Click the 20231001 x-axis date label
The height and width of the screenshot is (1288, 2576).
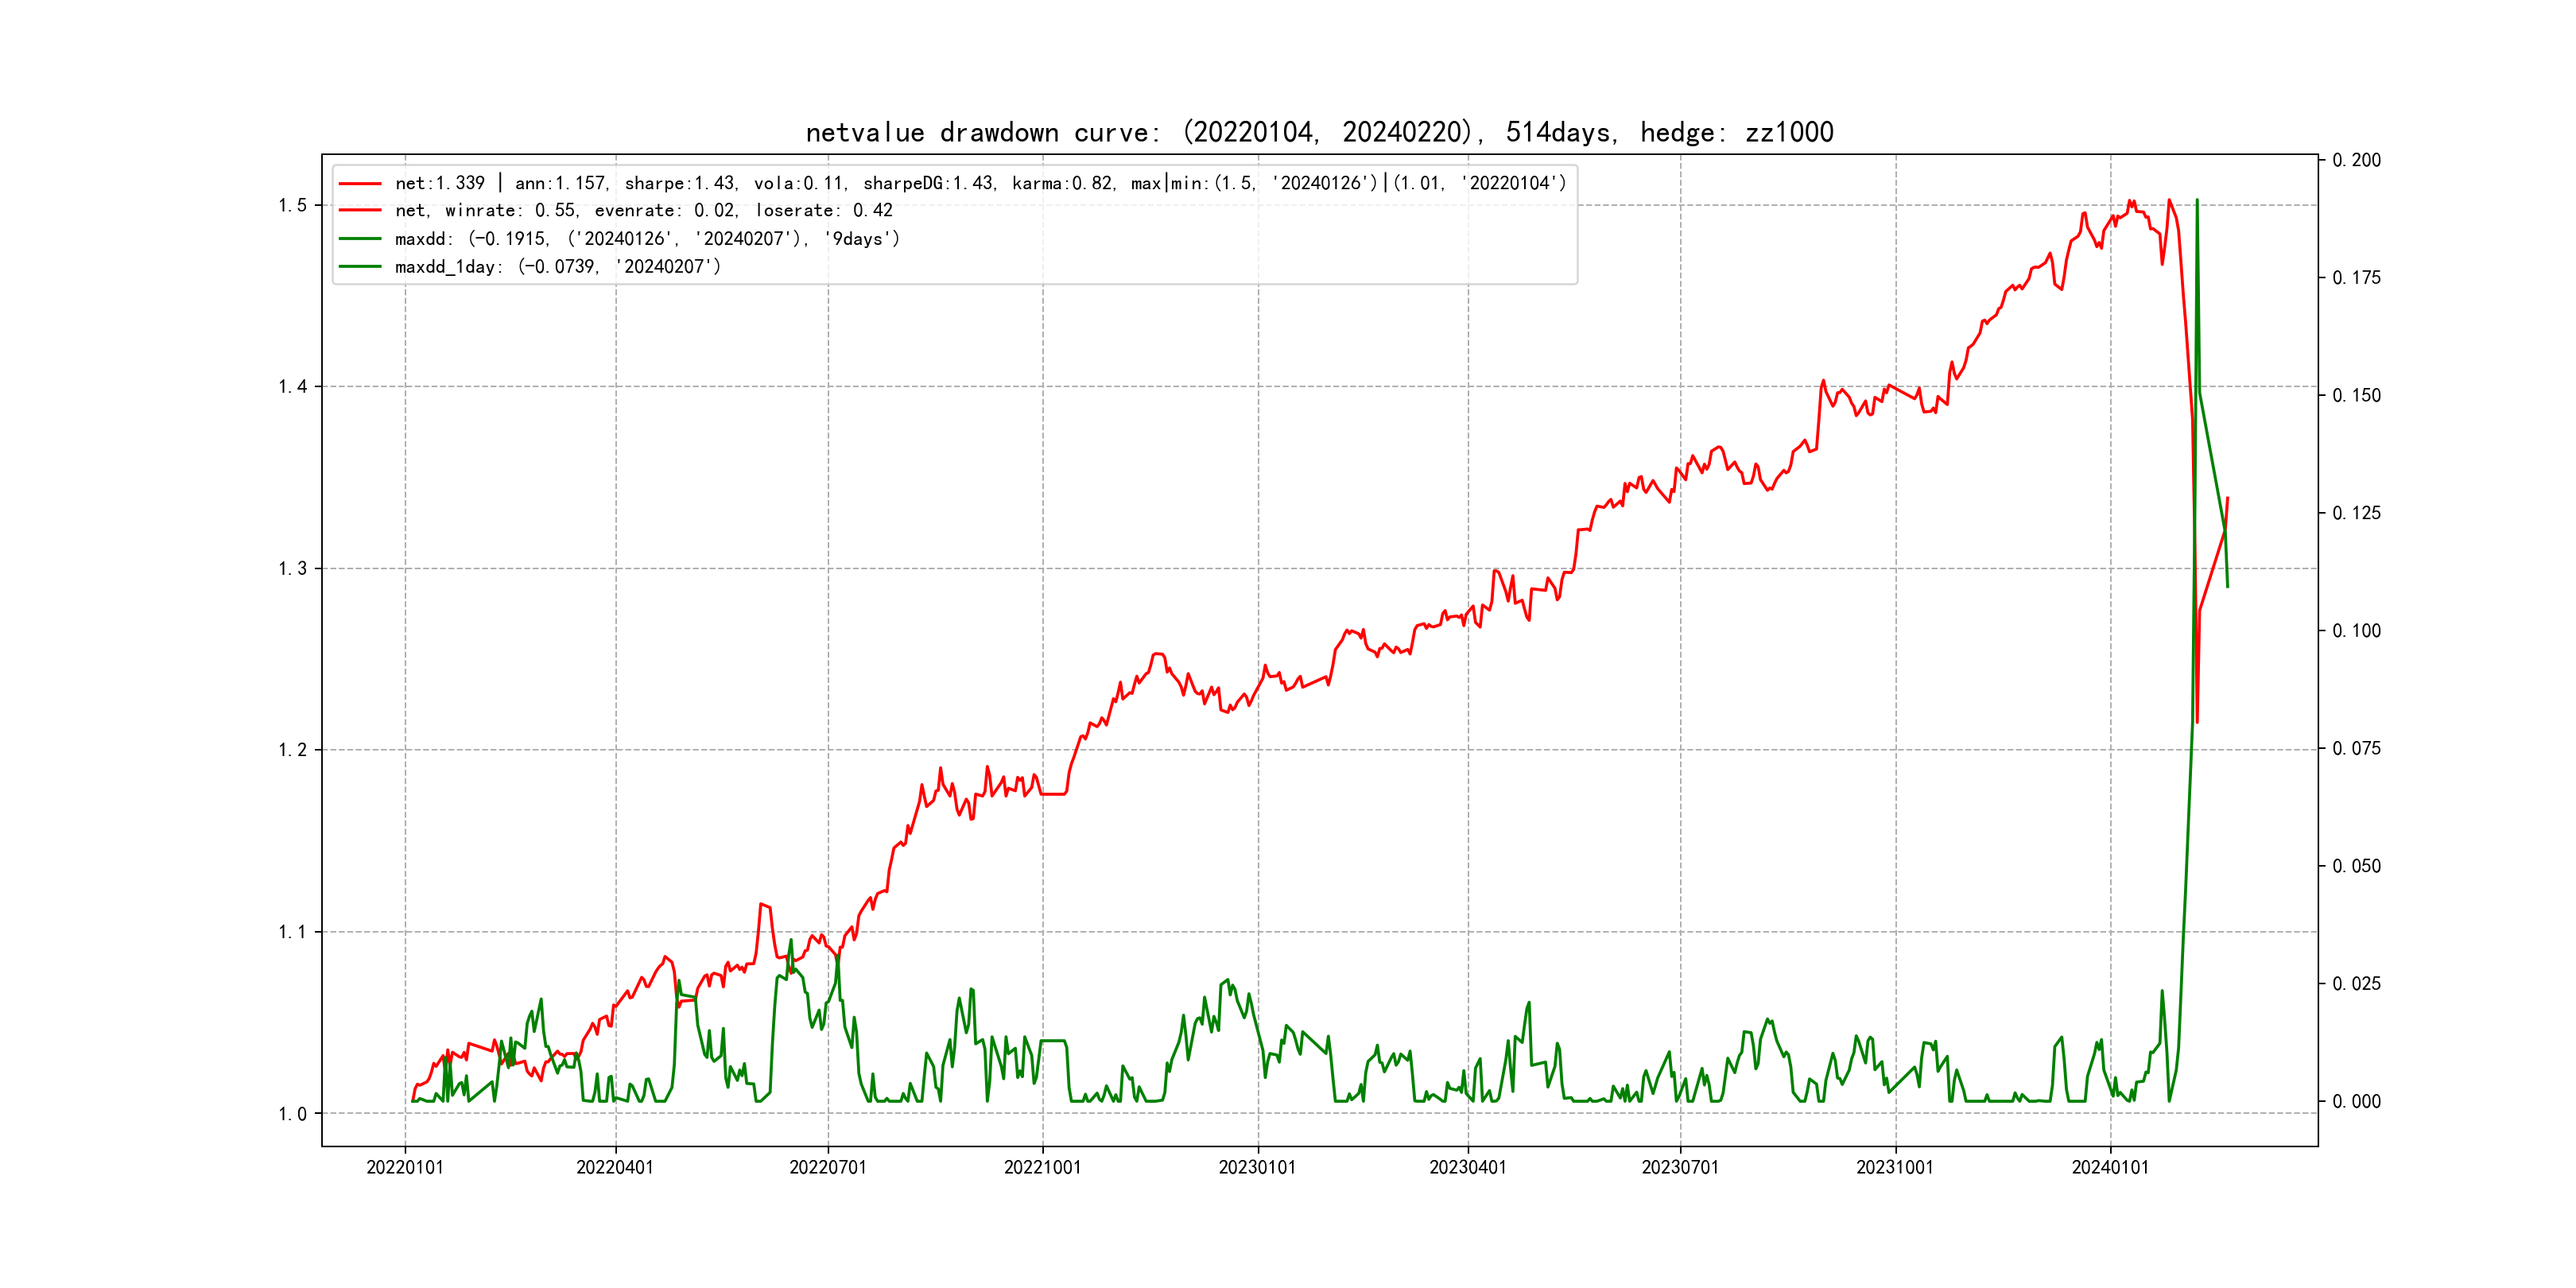(x=1895, y=1167)
